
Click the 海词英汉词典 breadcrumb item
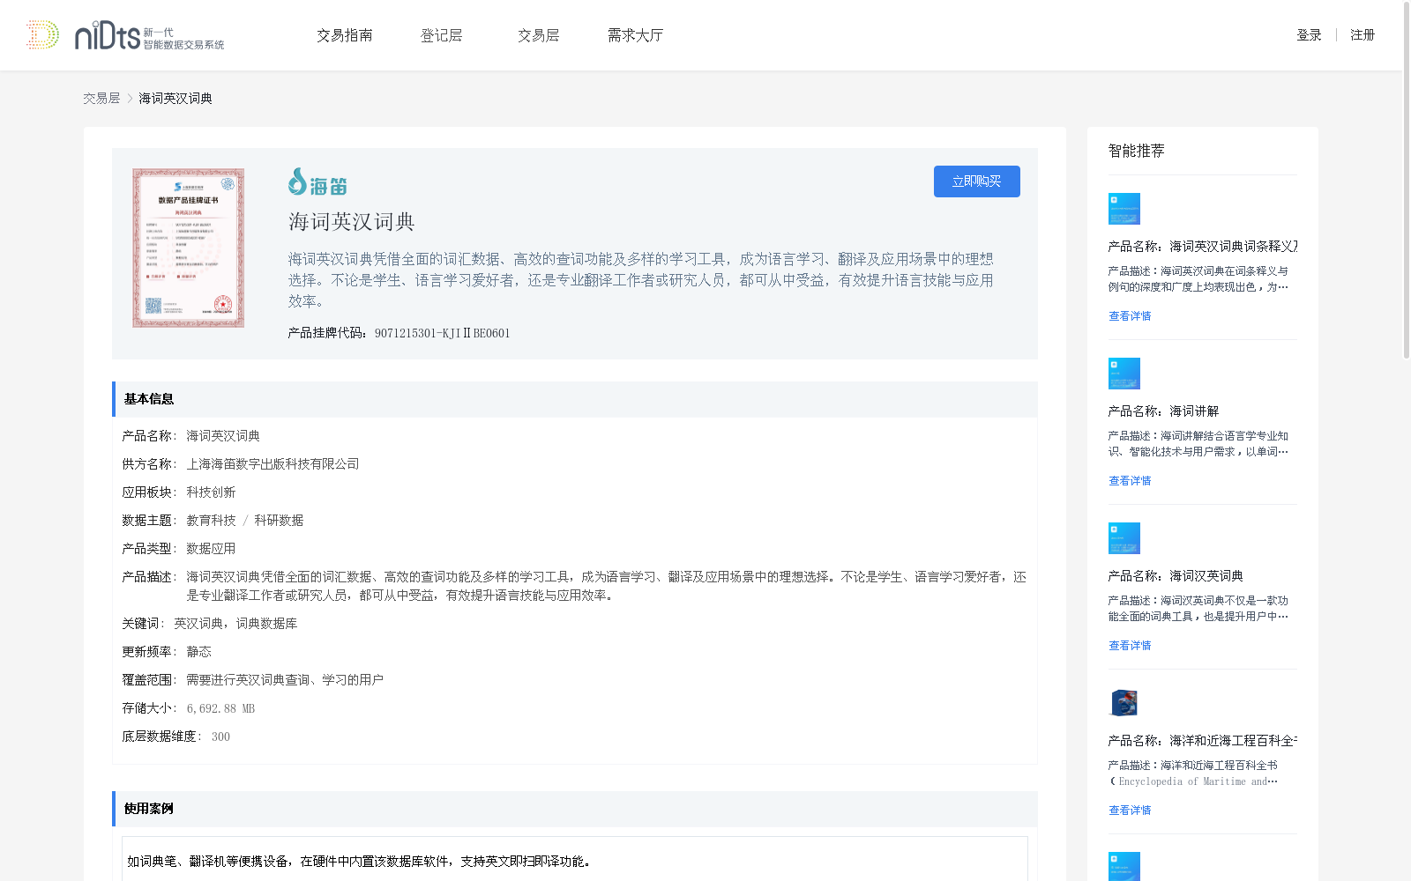click(x=175, y=99)
